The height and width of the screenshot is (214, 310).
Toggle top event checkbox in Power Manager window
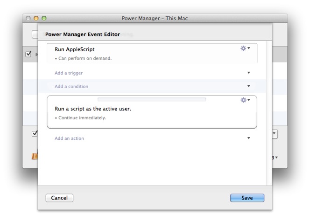click(x=28, y=54)
